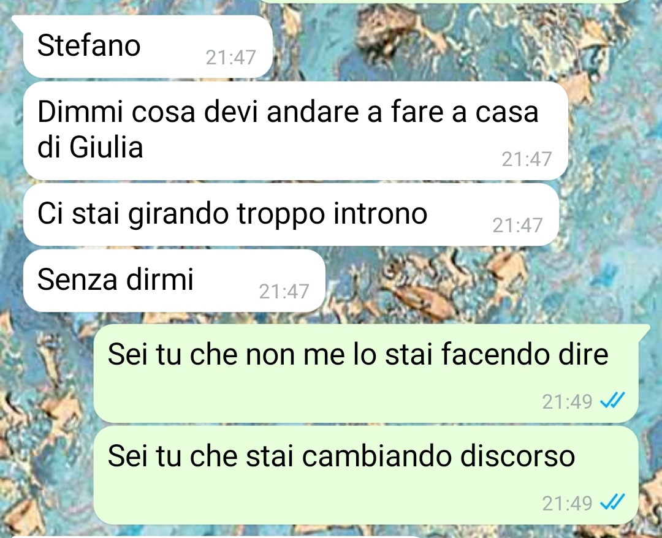Tap the 21:49 timestamp under 'cambiando discorso'
662x538 pixels.
pos(568,504)
